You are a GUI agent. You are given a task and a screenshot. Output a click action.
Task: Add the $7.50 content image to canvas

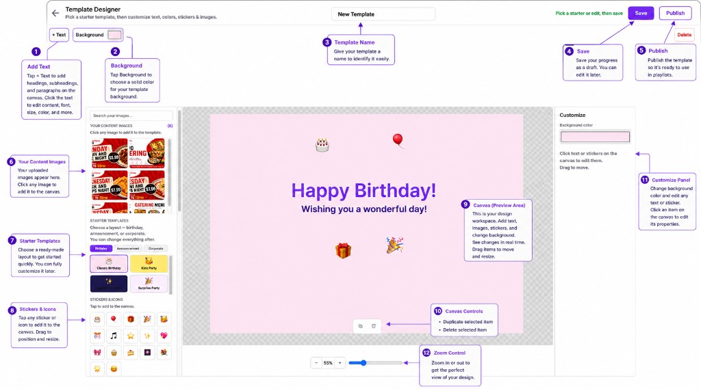pos(110,185)
